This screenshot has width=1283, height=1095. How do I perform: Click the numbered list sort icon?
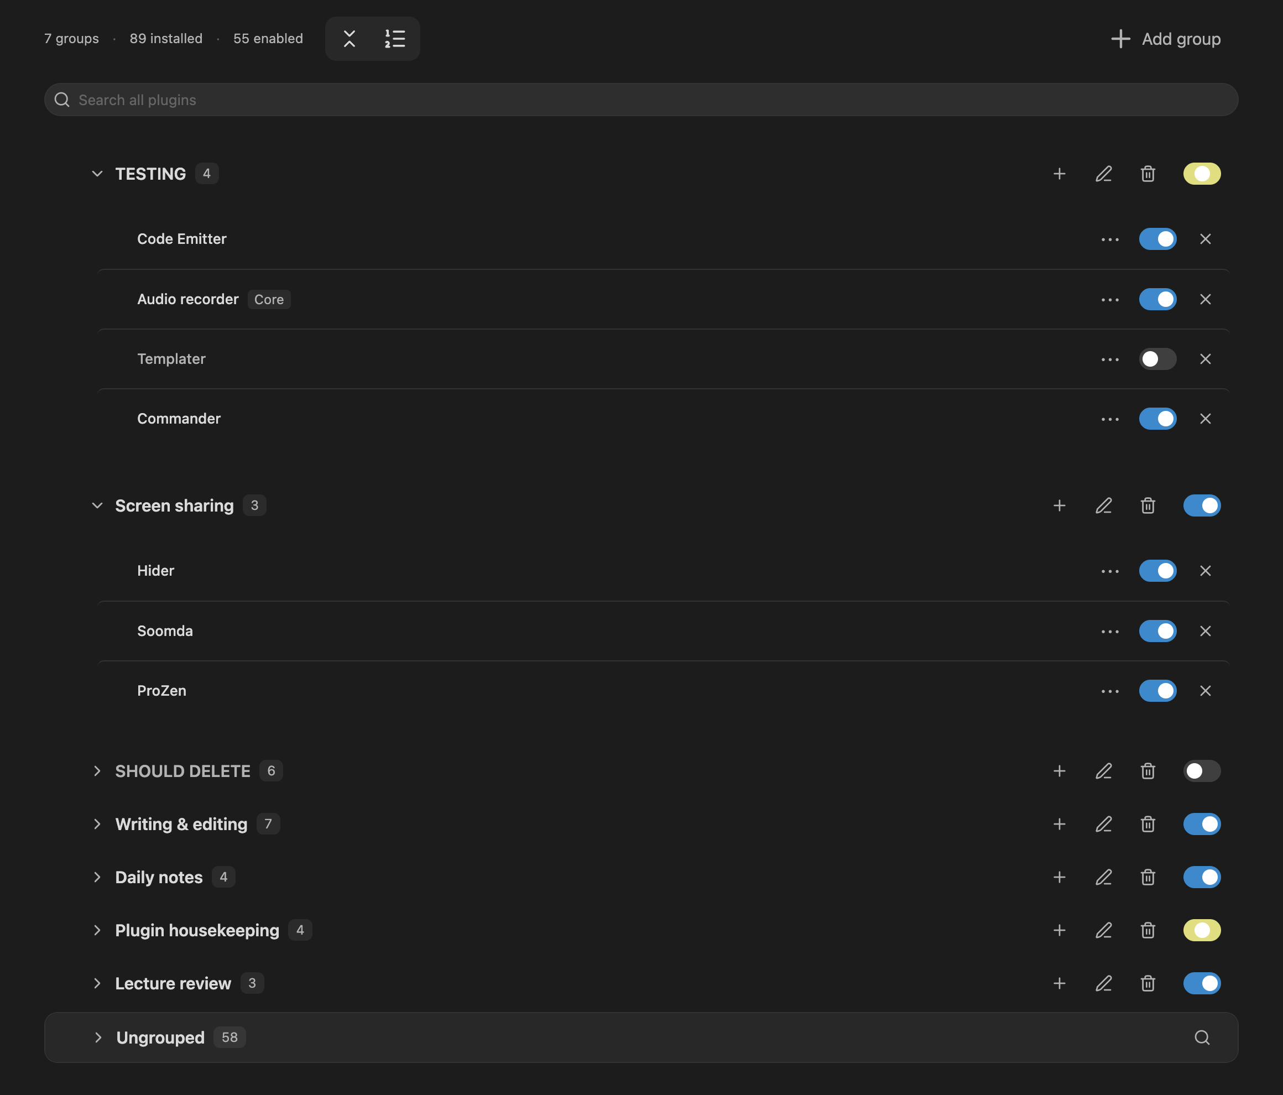click(395, 38)
